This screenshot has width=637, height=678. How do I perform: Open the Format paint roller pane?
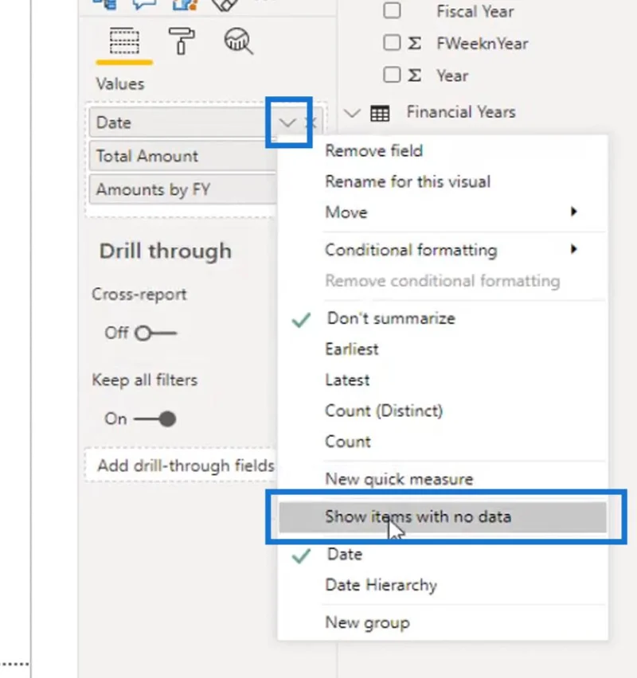point(182,41)
